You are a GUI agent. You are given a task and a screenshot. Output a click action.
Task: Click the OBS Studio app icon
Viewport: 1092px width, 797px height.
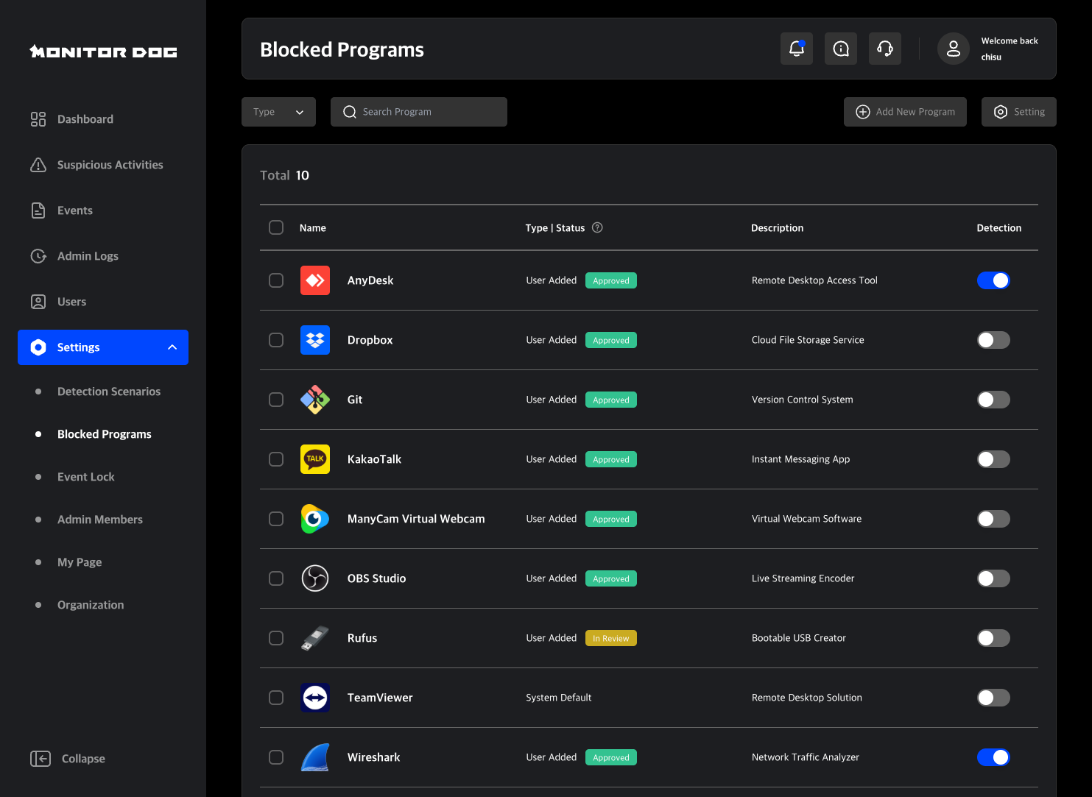315,578
